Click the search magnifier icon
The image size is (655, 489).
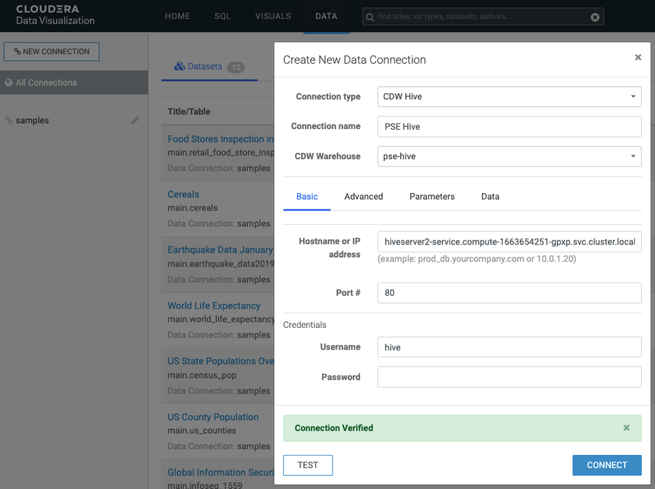pyautogui.click(x=370, y=17)
